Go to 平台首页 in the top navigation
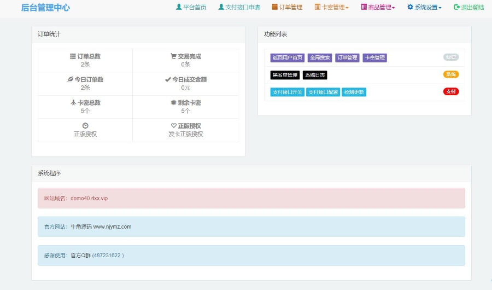The height and width of the screenshot is (290, 492). pos(191,8)
